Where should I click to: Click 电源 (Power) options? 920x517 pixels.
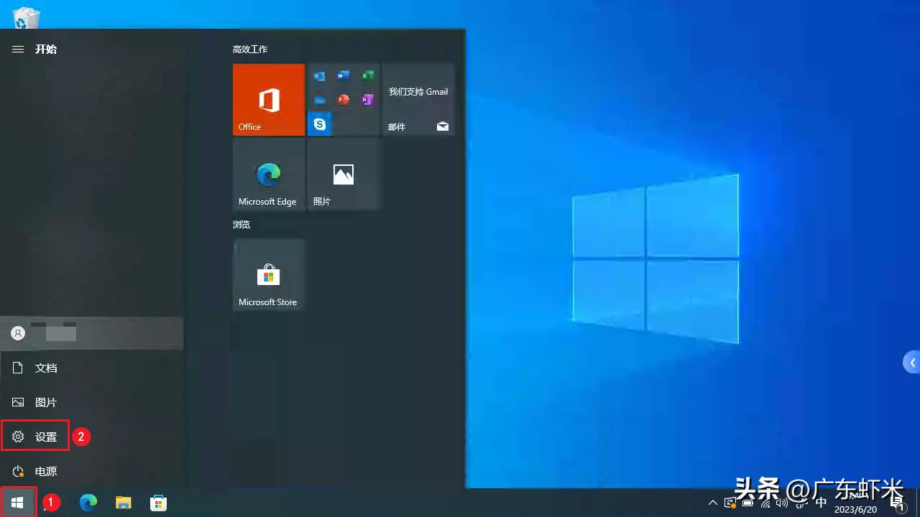click(x=45, y=471)
